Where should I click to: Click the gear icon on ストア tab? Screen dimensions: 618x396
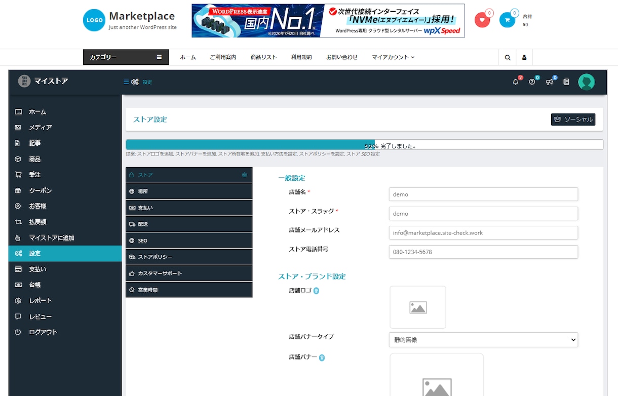pyautogui.click(x=245, y=175)
